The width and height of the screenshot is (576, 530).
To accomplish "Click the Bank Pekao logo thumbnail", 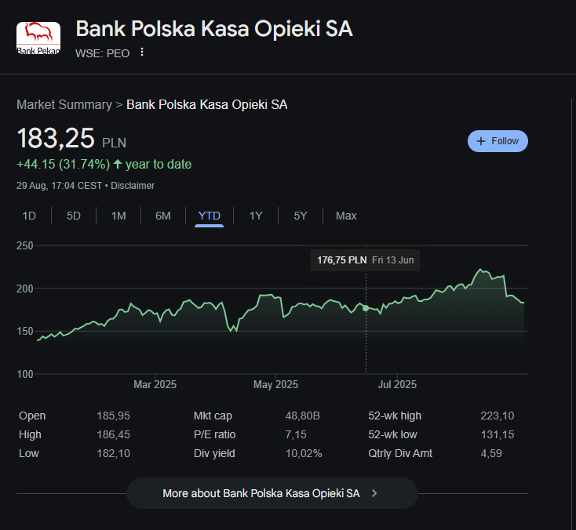I will (x=38, y=38).
